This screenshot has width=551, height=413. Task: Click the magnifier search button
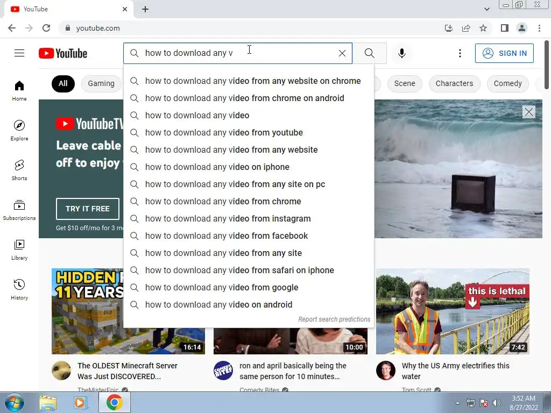[x=369, y=53]
